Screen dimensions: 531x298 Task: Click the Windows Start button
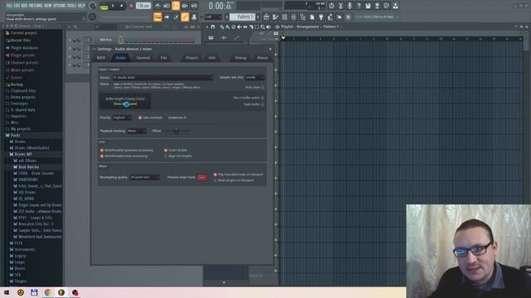tap(7, 292)
